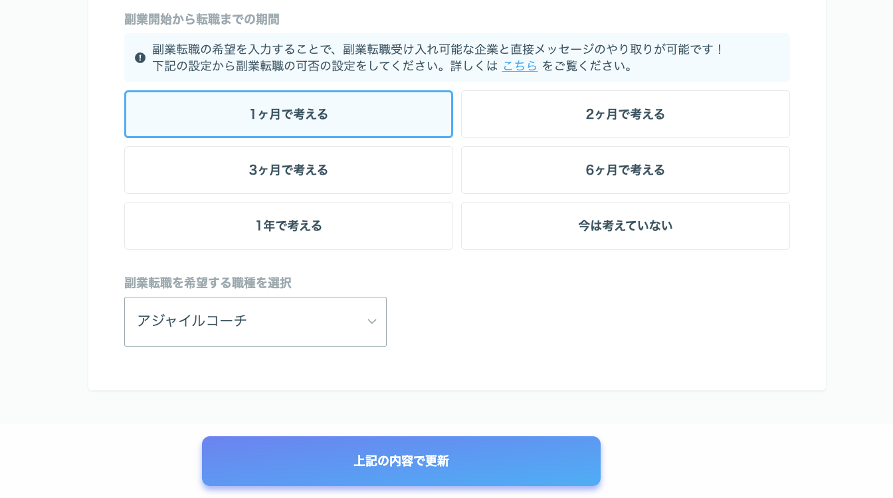Image resolution: width=893 pixels, height=498 pixels.
Task: Choose the 2ヶ月で考える option
Action: [x=625, y=114]
